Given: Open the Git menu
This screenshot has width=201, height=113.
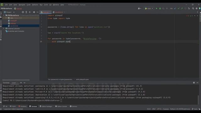Looking at the screenshot, I should click(51, 5).
